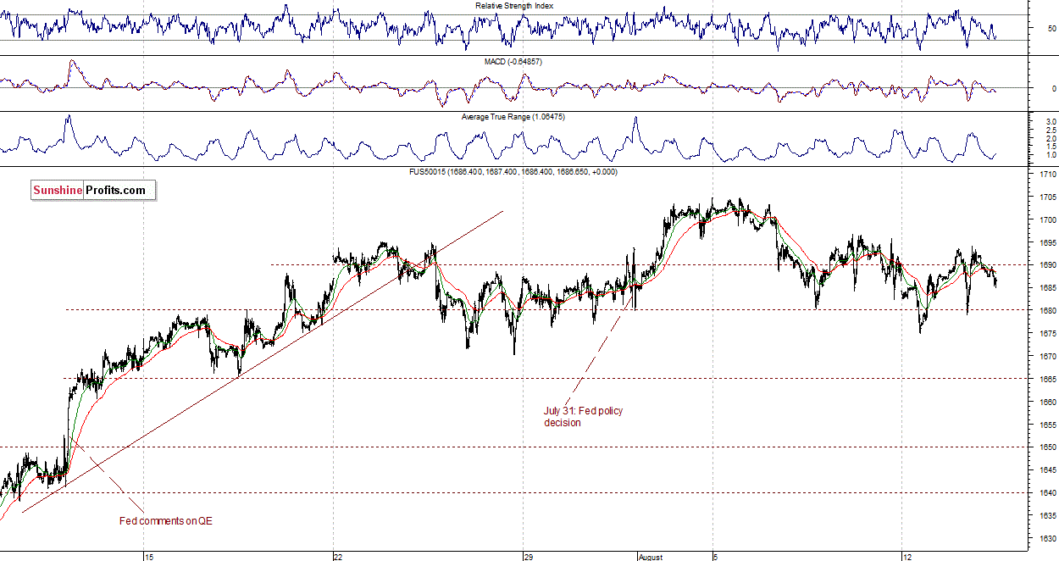
Task: Click the 1655 price axis label
Action: 1047,425
